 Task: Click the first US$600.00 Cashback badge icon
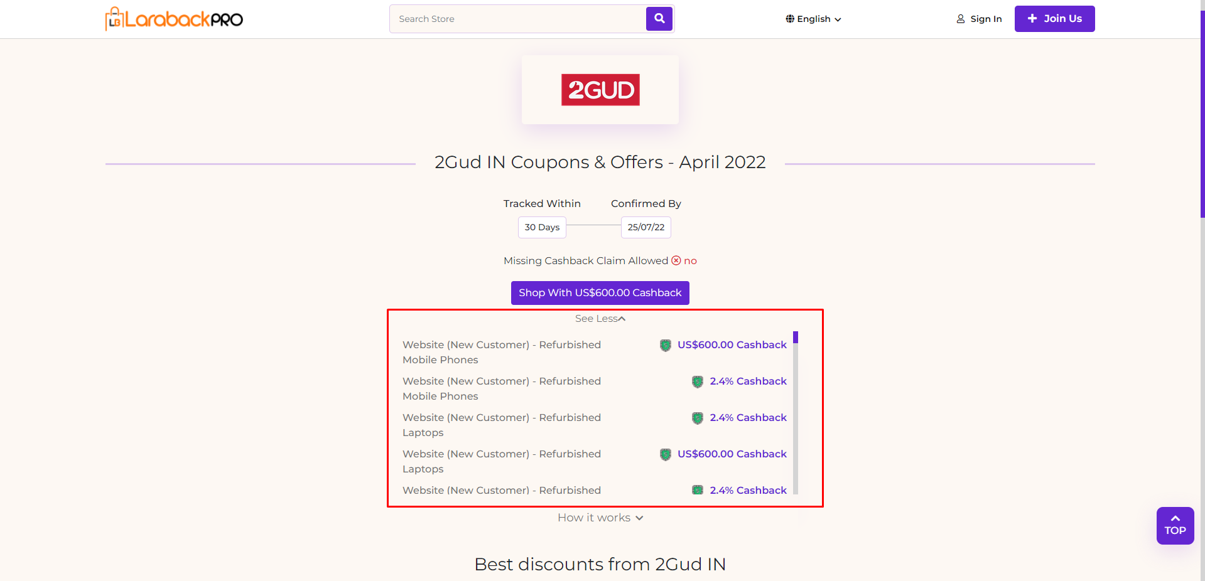coord(666,345)
